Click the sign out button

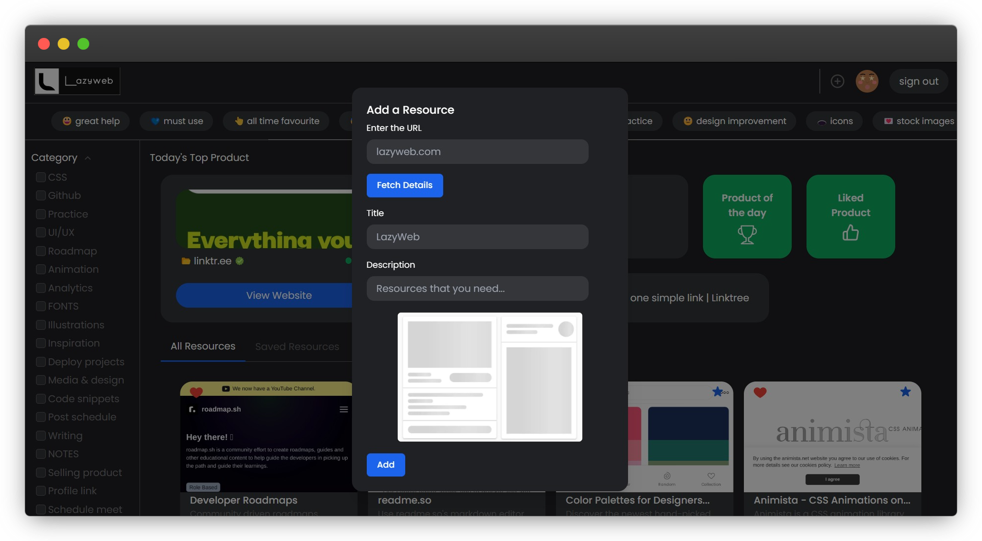918,81
